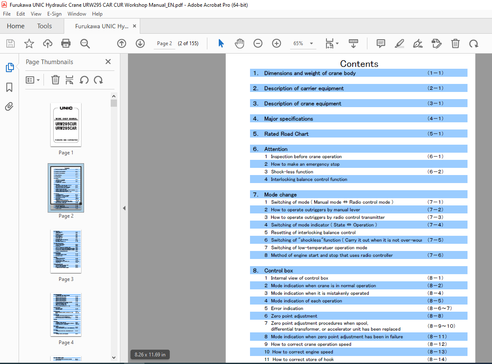This screenshot has width=492, height=364.
Task: Open contents entry 'Zero point adjustment'
Action: (359, 316)
